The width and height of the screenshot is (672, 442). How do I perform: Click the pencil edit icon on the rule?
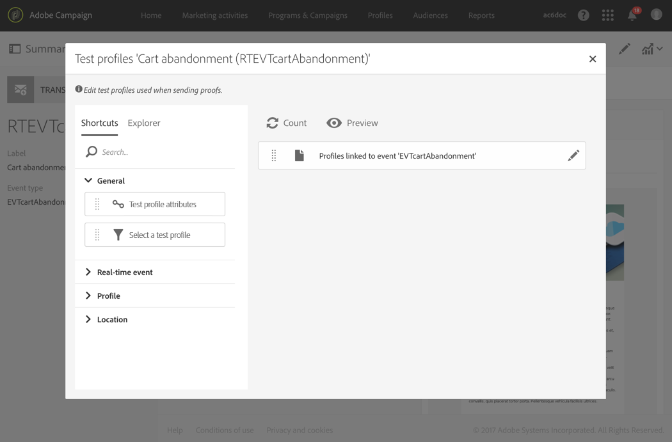click(573, 155)
